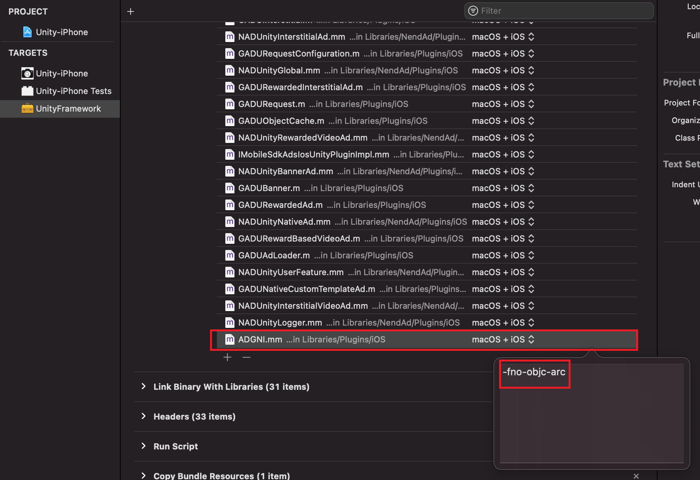Click the filter icon in the search field
The width and height of the screenshot is (700, 480).
click(473, 11)
